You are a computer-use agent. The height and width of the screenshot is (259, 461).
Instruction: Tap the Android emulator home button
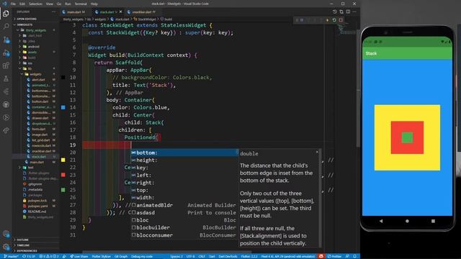[407, 221]
